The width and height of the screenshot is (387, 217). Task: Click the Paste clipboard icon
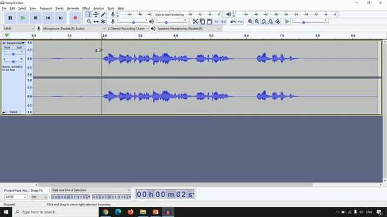pyautogui.click(x=209, y=22)
